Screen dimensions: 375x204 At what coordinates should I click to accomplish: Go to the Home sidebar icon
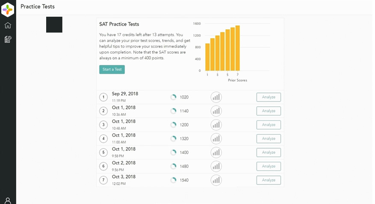click(8, 25)
